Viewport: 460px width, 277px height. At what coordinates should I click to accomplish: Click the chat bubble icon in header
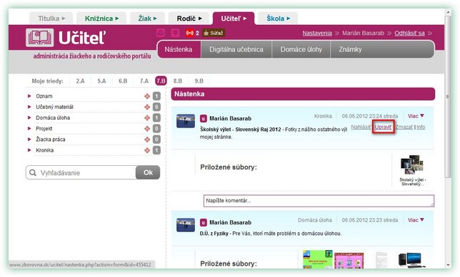tap(175, 33)
